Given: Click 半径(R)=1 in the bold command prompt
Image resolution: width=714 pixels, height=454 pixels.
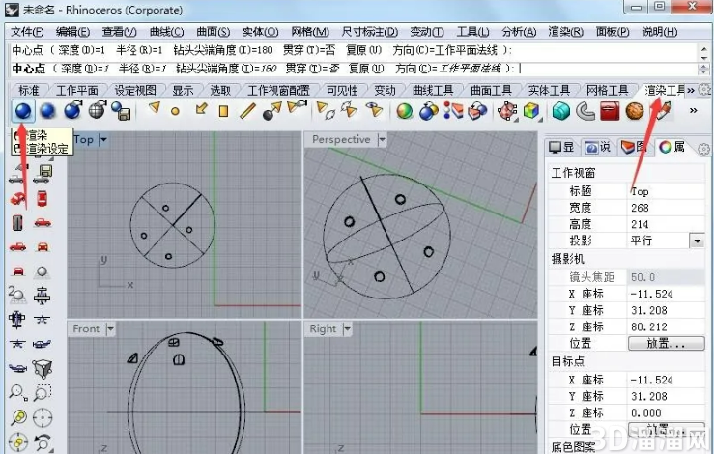Looking at the screenshot, I should pyautogui.click(x=143, y=69).
